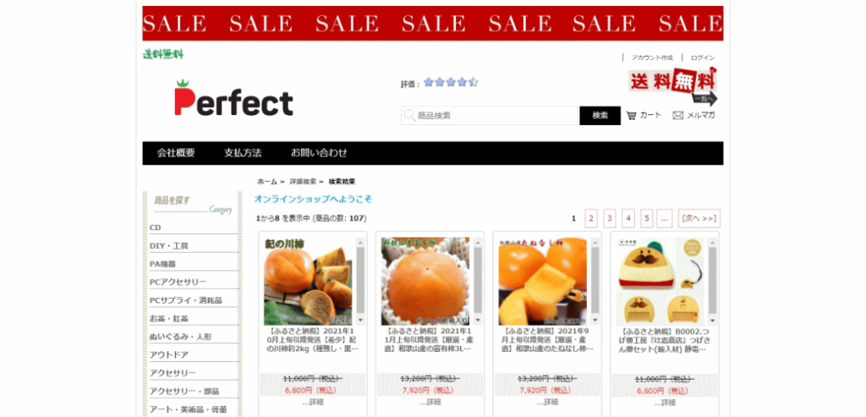Select the PCアクセサリー category
The height and width of the screenshot is (417, 866).
tap(178, 283)
